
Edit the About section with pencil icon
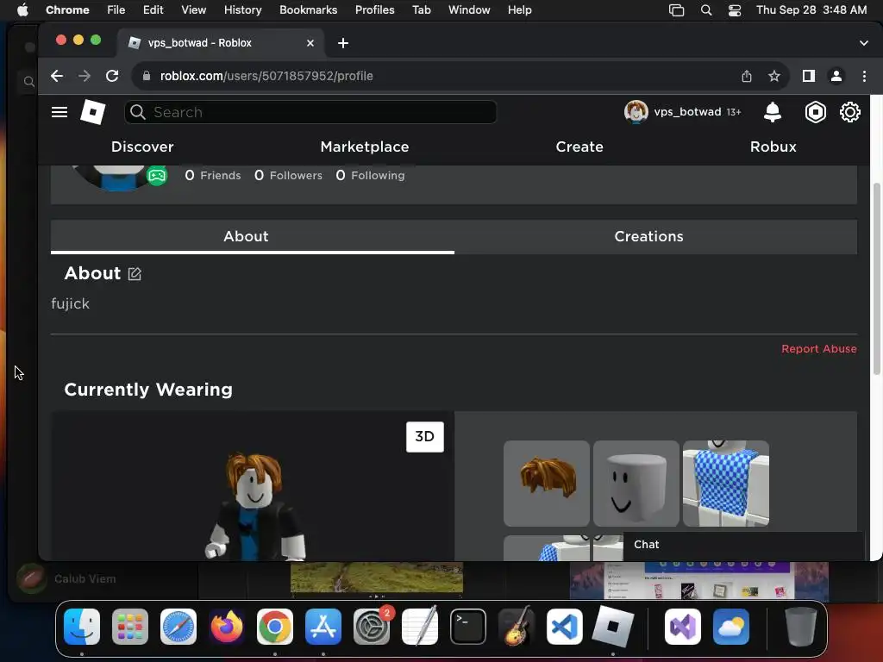pyautogui.click(x=135, y=273)
